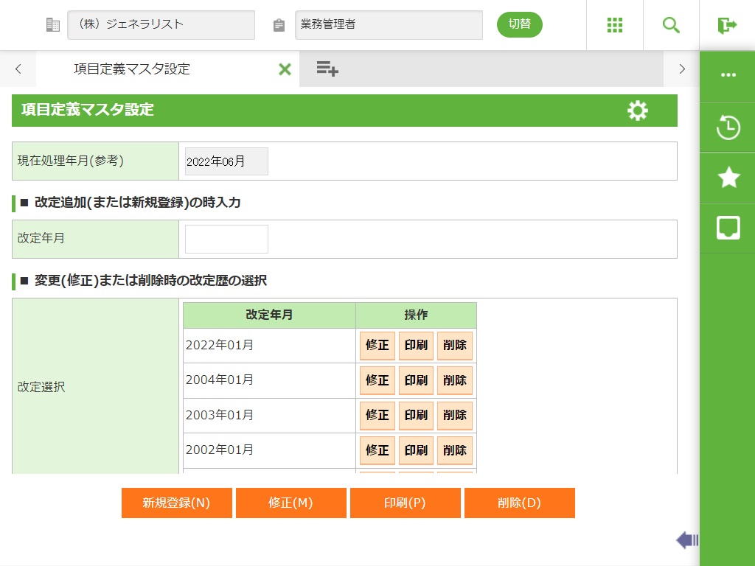Click the search magnifier icon

(671, 25)
